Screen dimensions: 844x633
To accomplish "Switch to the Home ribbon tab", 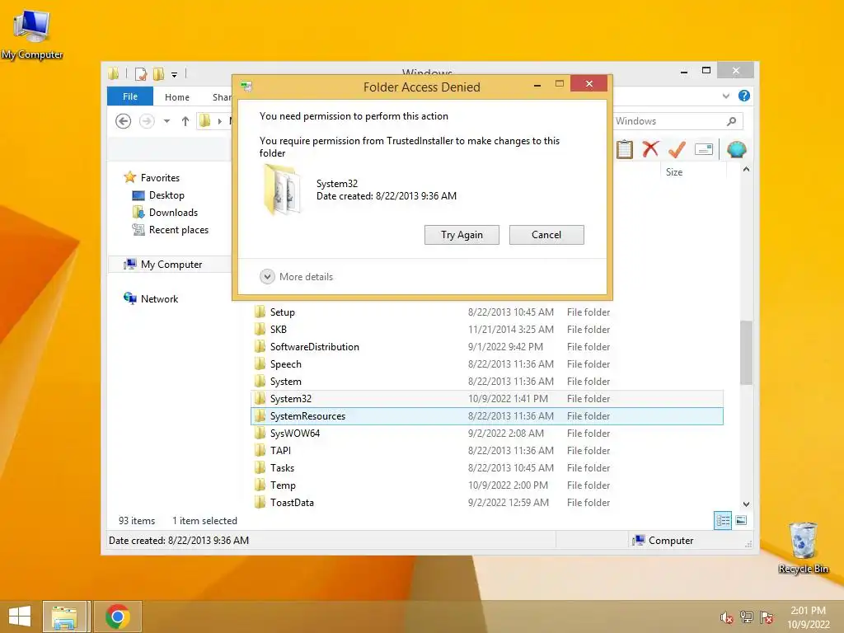I will (177, 97).
